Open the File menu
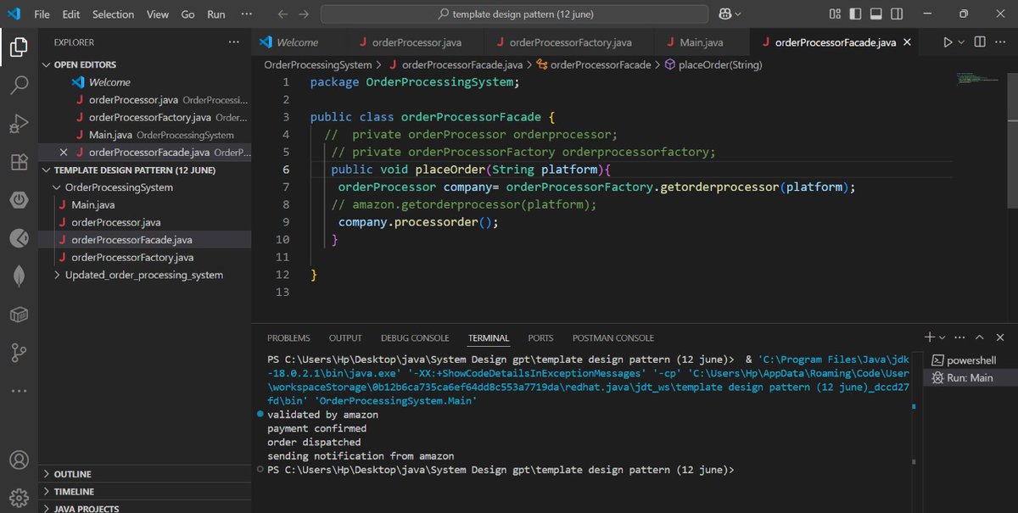Screen dimensions: 1018x513 42,14
